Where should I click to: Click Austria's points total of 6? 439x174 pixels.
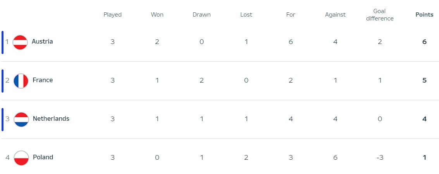[x=424, y=42]
